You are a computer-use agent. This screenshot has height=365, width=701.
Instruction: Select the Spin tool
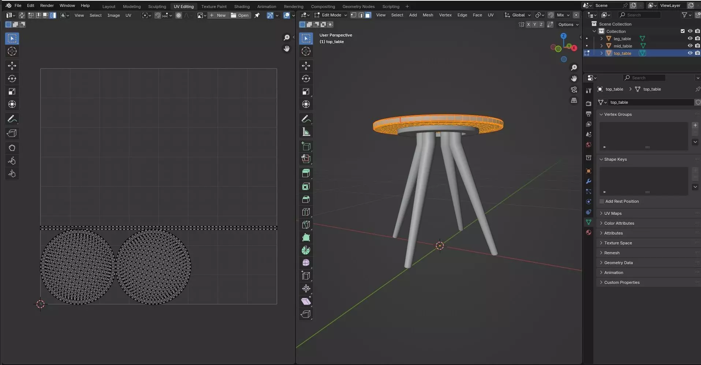pyautogui.click(x=306, y=250)
